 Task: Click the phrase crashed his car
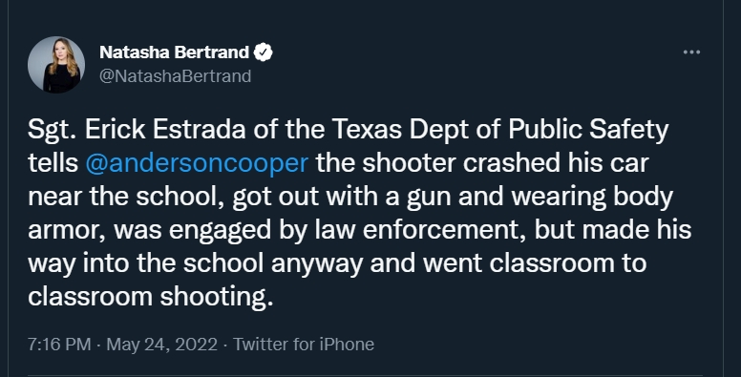click(556, 163)
